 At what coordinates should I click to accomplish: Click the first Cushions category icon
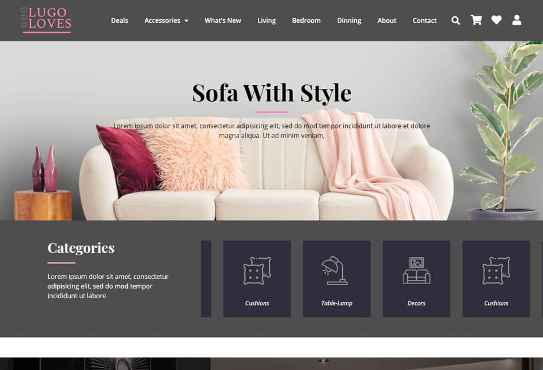point(257,270)
